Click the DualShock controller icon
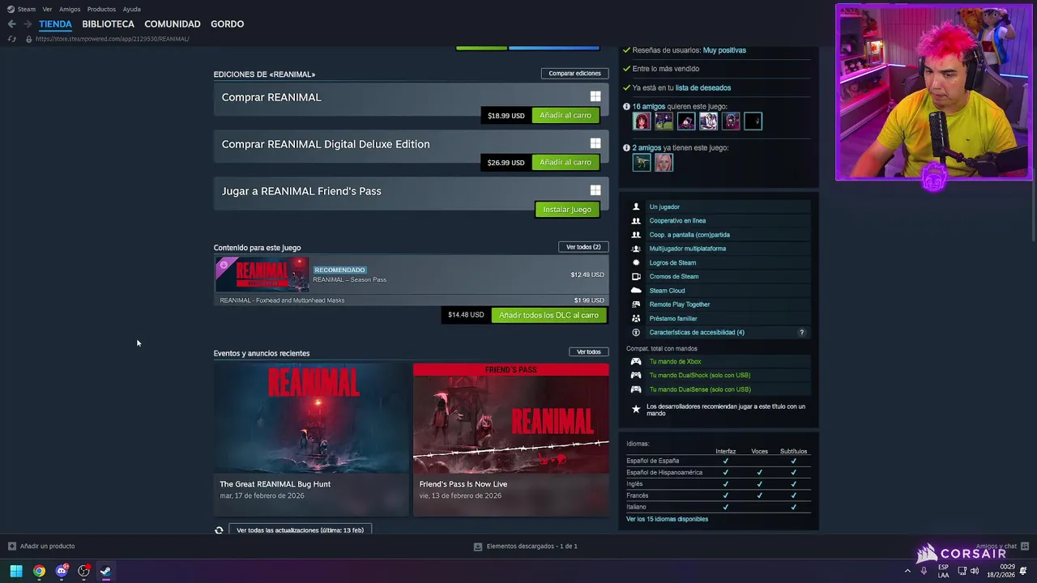 (x=636, y=375)
